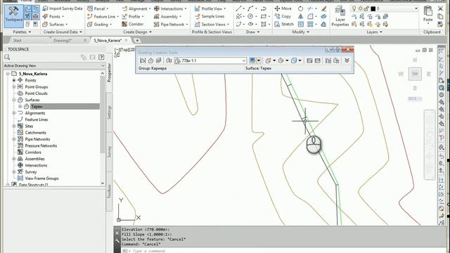Click the Toolspace search icon

[7, 58]
